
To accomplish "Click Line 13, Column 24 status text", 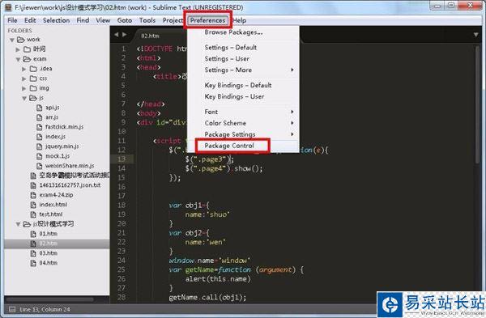I will coord(45,309).
